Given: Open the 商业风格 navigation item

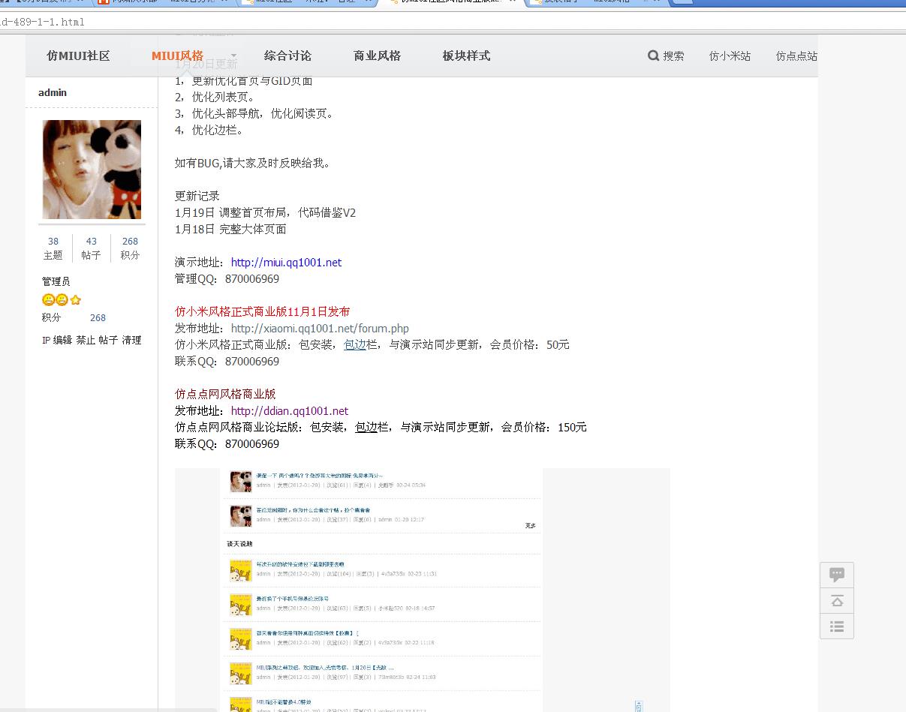Looking at the screenshot, I should [377, 56].
